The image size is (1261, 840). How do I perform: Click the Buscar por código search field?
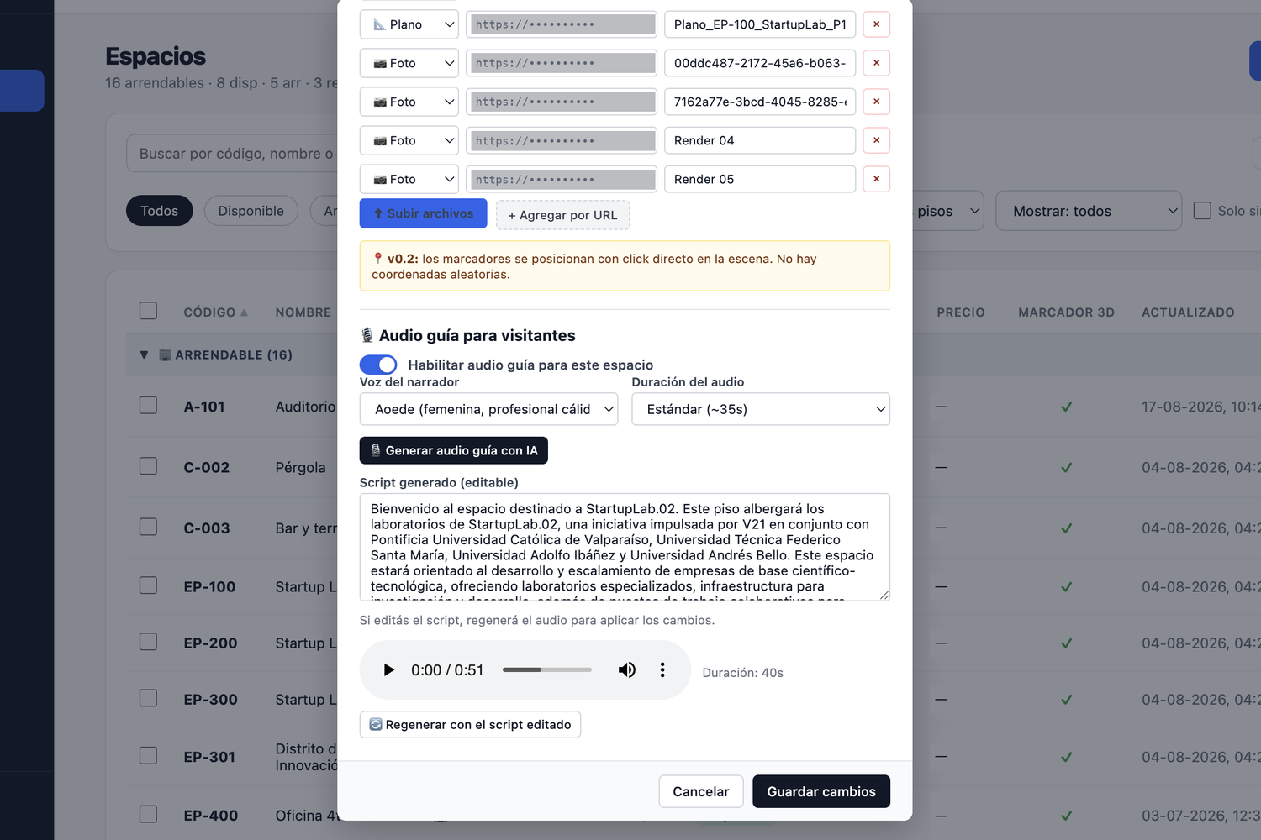point(232,154)
